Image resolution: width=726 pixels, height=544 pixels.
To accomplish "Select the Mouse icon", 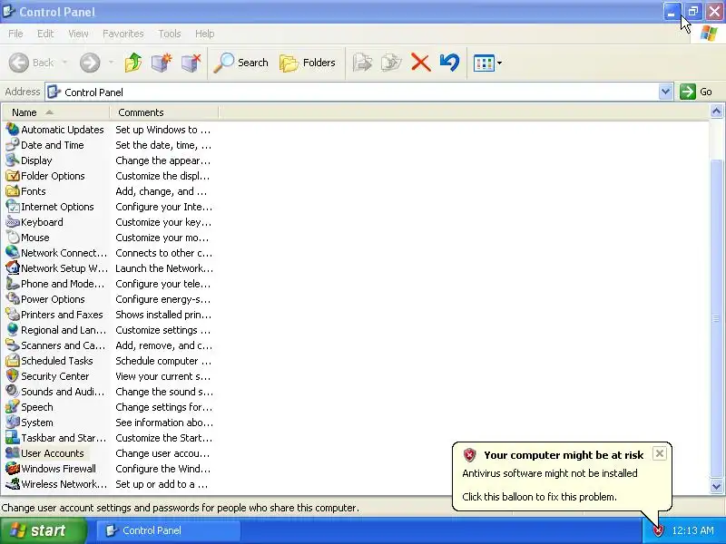I will tap(13, 238).
